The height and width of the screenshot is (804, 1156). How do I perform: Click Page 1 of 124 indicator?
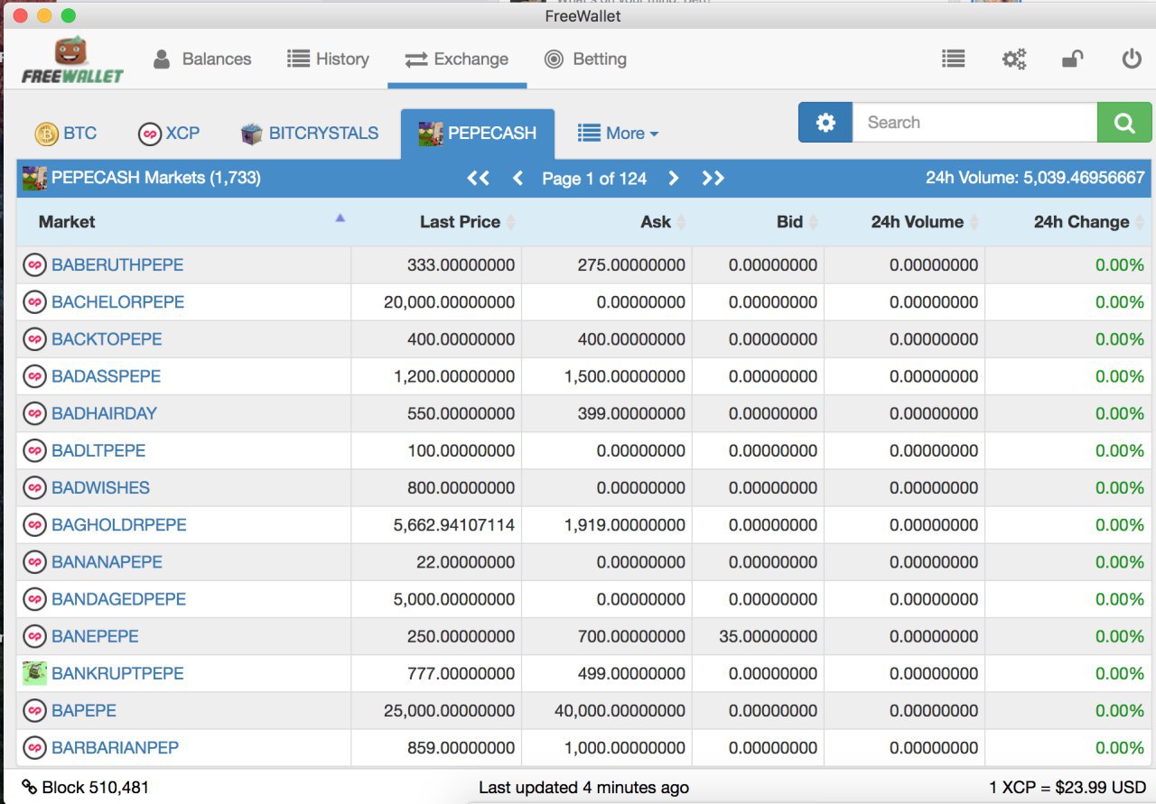(x=594, y=179)
